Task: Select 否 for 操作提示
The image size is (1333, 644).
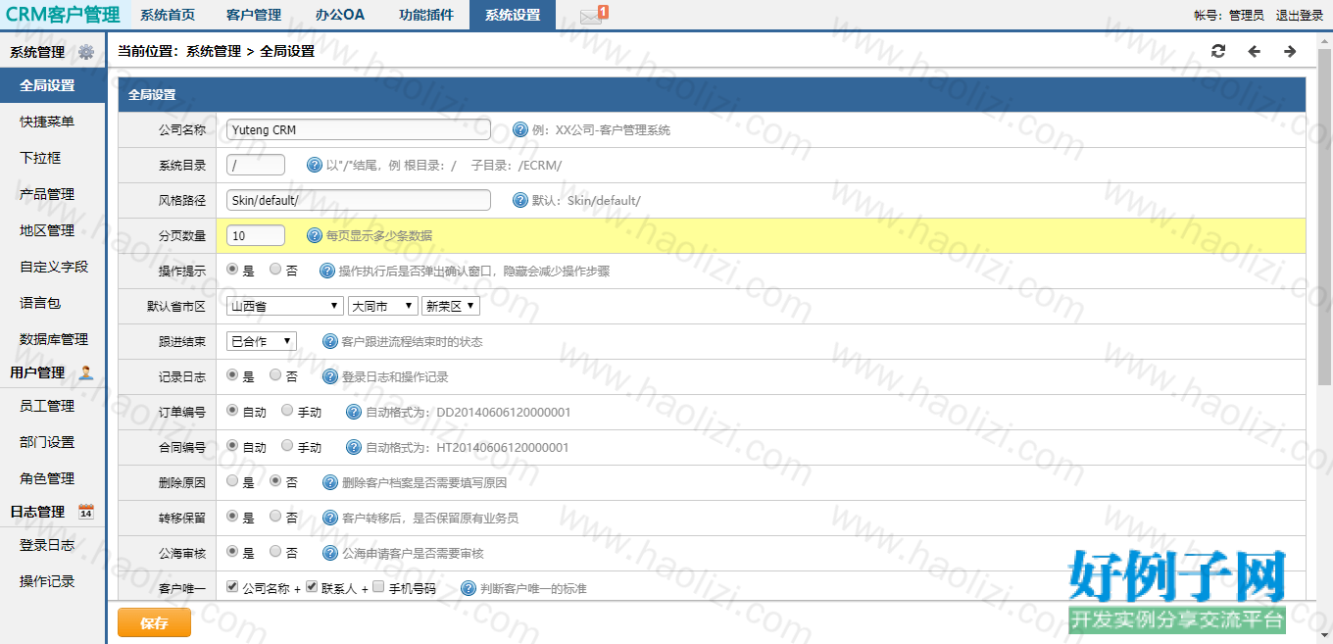Action: click(x=275, y=269)
